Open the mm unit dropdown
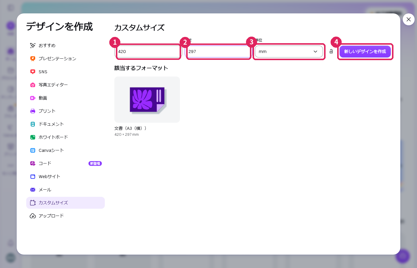417x268 pixels. [x=289, y=52]
